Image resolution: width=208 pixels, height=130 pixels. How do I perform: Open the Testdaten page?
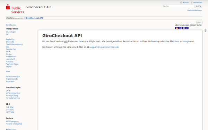(x=10, y=81)
